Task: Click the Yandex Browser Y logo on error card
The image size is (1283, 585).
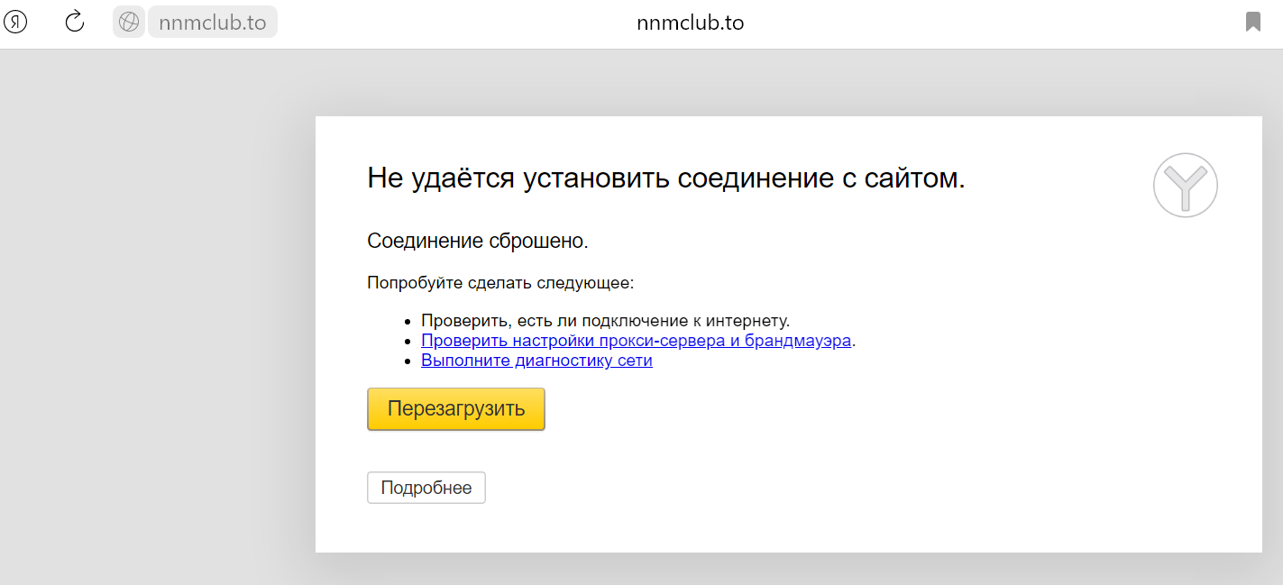Action: tap(1185, 186)
